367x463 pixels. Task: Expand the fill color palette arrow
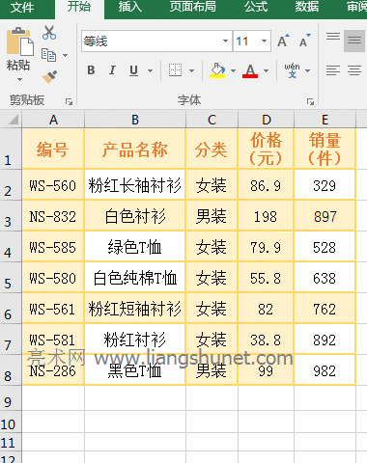click(x=233, y=70)
